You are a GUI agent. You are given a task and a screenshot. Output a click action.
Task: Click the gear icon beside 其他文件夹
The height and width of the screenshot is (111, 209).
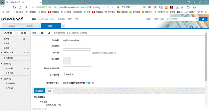coord(28,52)
